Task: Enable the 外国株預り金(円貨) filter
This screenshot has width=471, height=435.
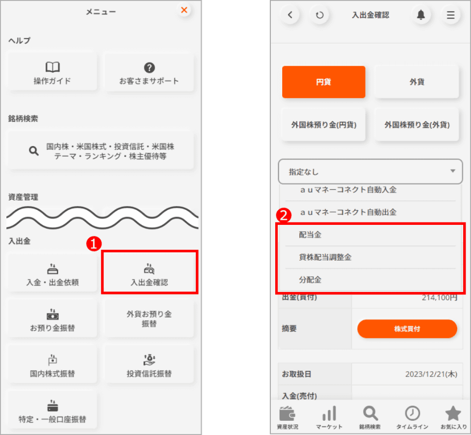Action: click(323, 124)
